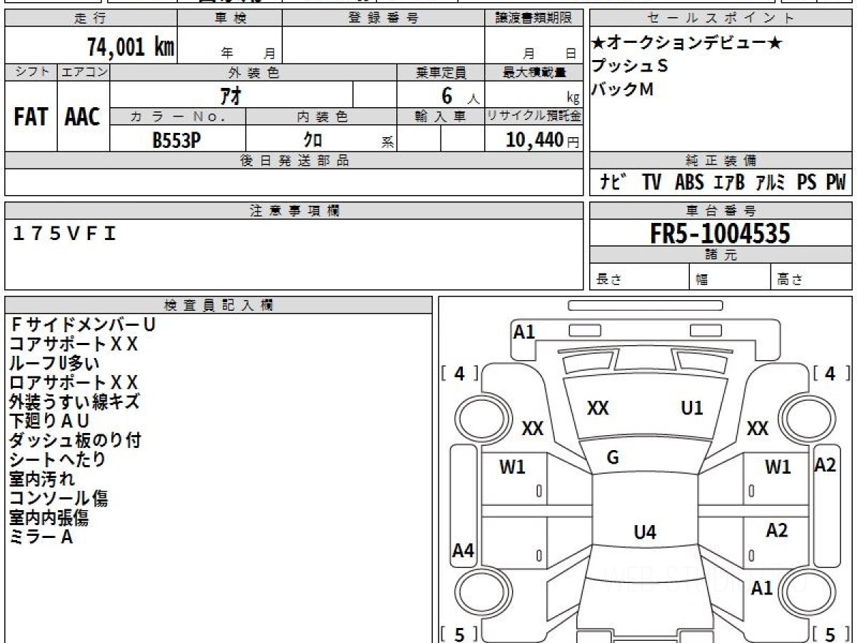
Task: Click the U1 hood mark on diagram
Action: 692,408
